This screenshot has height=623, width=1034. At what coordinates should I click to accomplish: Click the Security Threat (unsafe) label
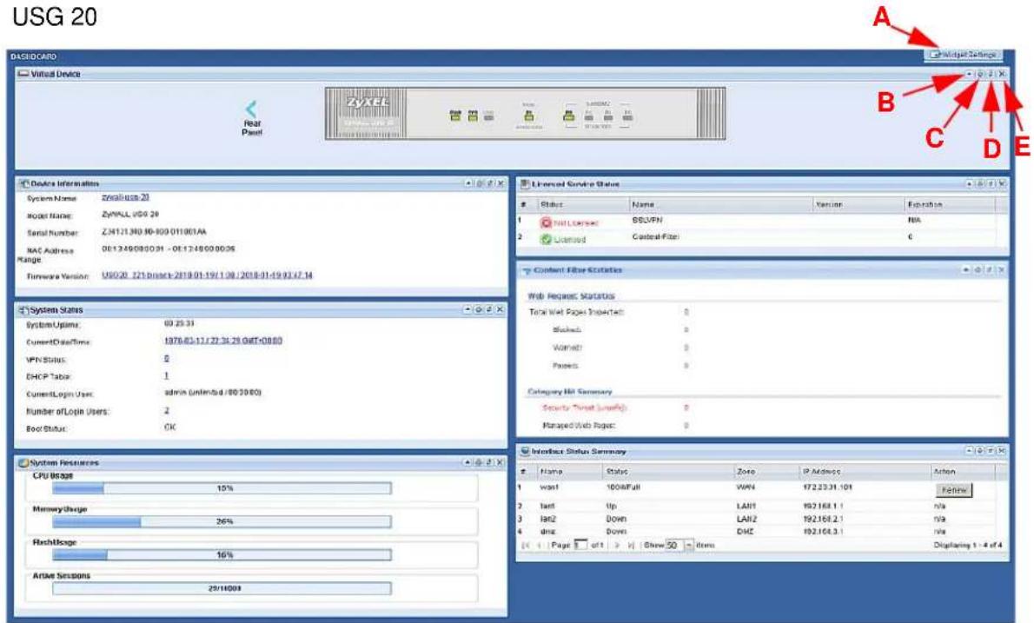(x=584, y=408)
